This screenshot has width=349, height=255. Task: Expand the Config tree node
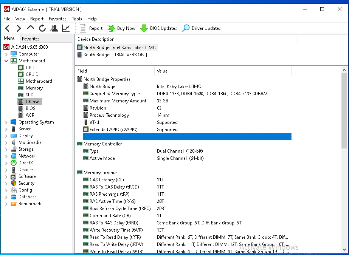tap(6, 190)
